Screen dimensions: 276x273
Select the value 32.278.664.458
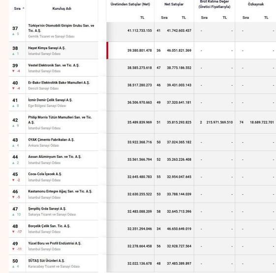coord(140,246)
